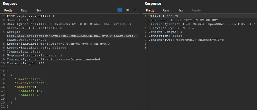This screenshot has height=110, width=257.
Task: Click the X-Powered-By: PHP/8.1.5 header
Action: point(171,28)
